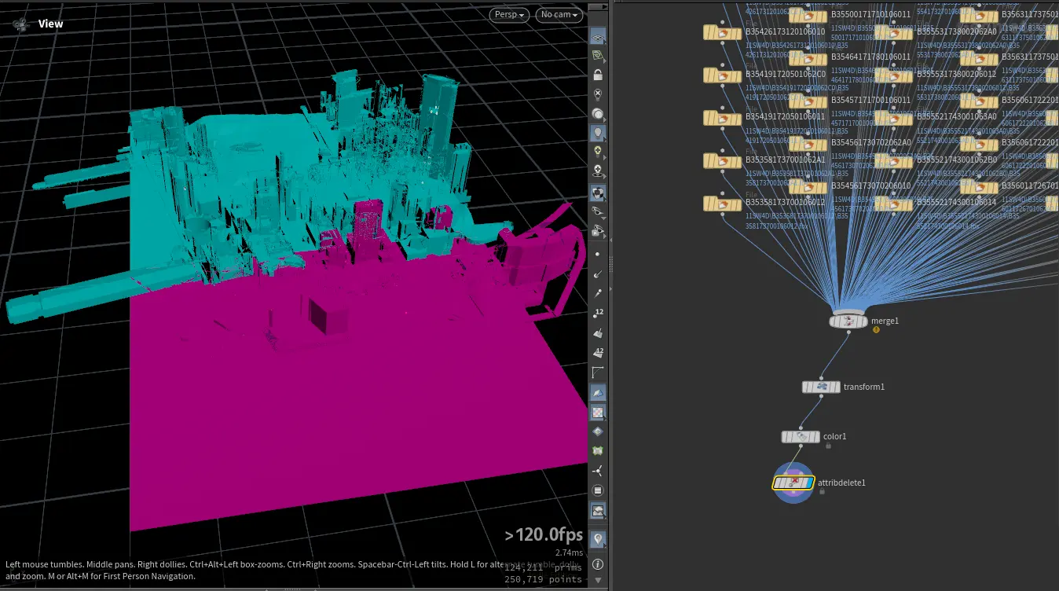Toggle the construction plane icon
1059x591 pixels.
[x=598, y=56]
